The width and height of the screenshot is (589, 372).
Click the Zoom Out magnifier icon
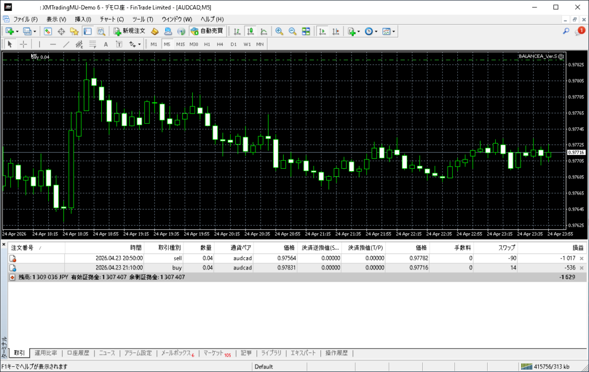click(292, 31)
